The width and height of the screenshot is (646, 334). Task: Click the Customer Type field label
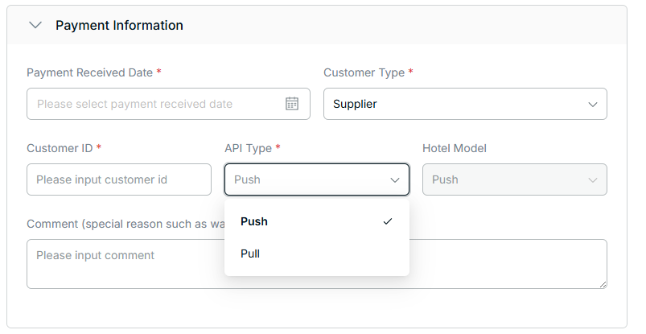pyautogui.click(x=364, y=72)
